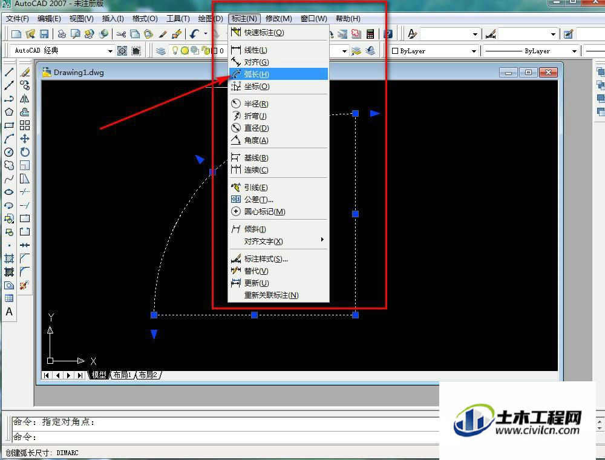Click the first-tab navigation arrow button
Screen dimensions: 605x460
(47, 375)
